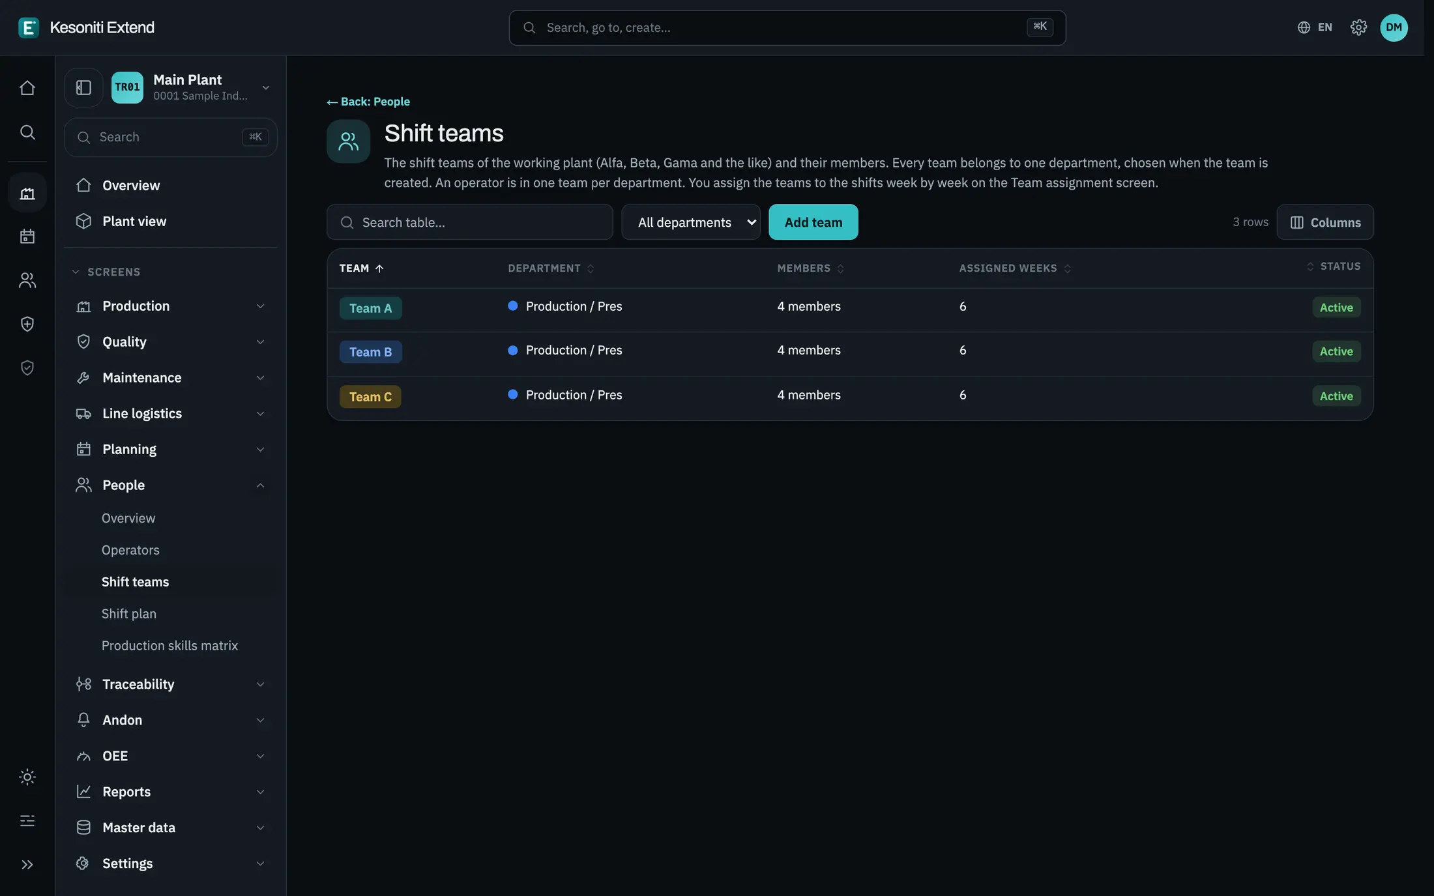This screenshot has height=896, width=1434.
Task: Toggle light/dark theme sun icon
Action: [27, 777]
